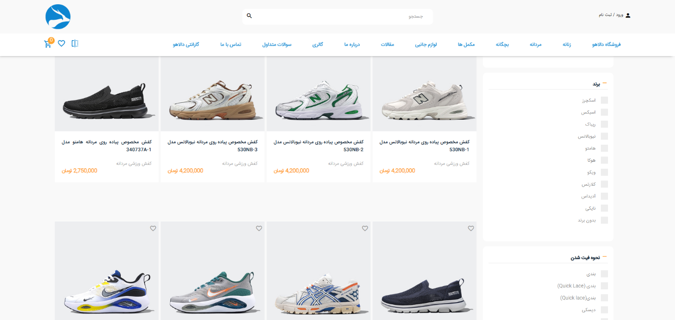The height and width of the screenshot is (320, 675).
Task: Open the shopping cart icon
Action: [48, 43]
